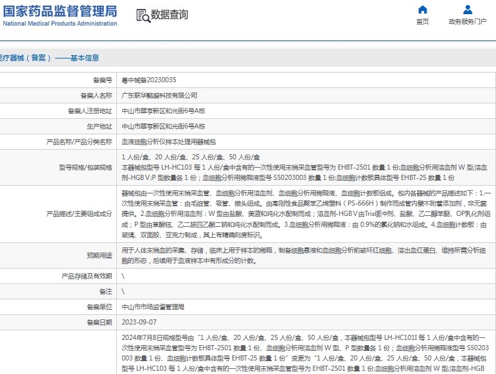Click the 预期用途 label
496x374 pixels.
click(x=100, y=256)
